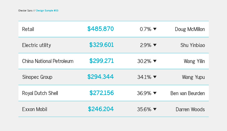
Task: Click the down triangle beside 0.7%
Action: 155,29
